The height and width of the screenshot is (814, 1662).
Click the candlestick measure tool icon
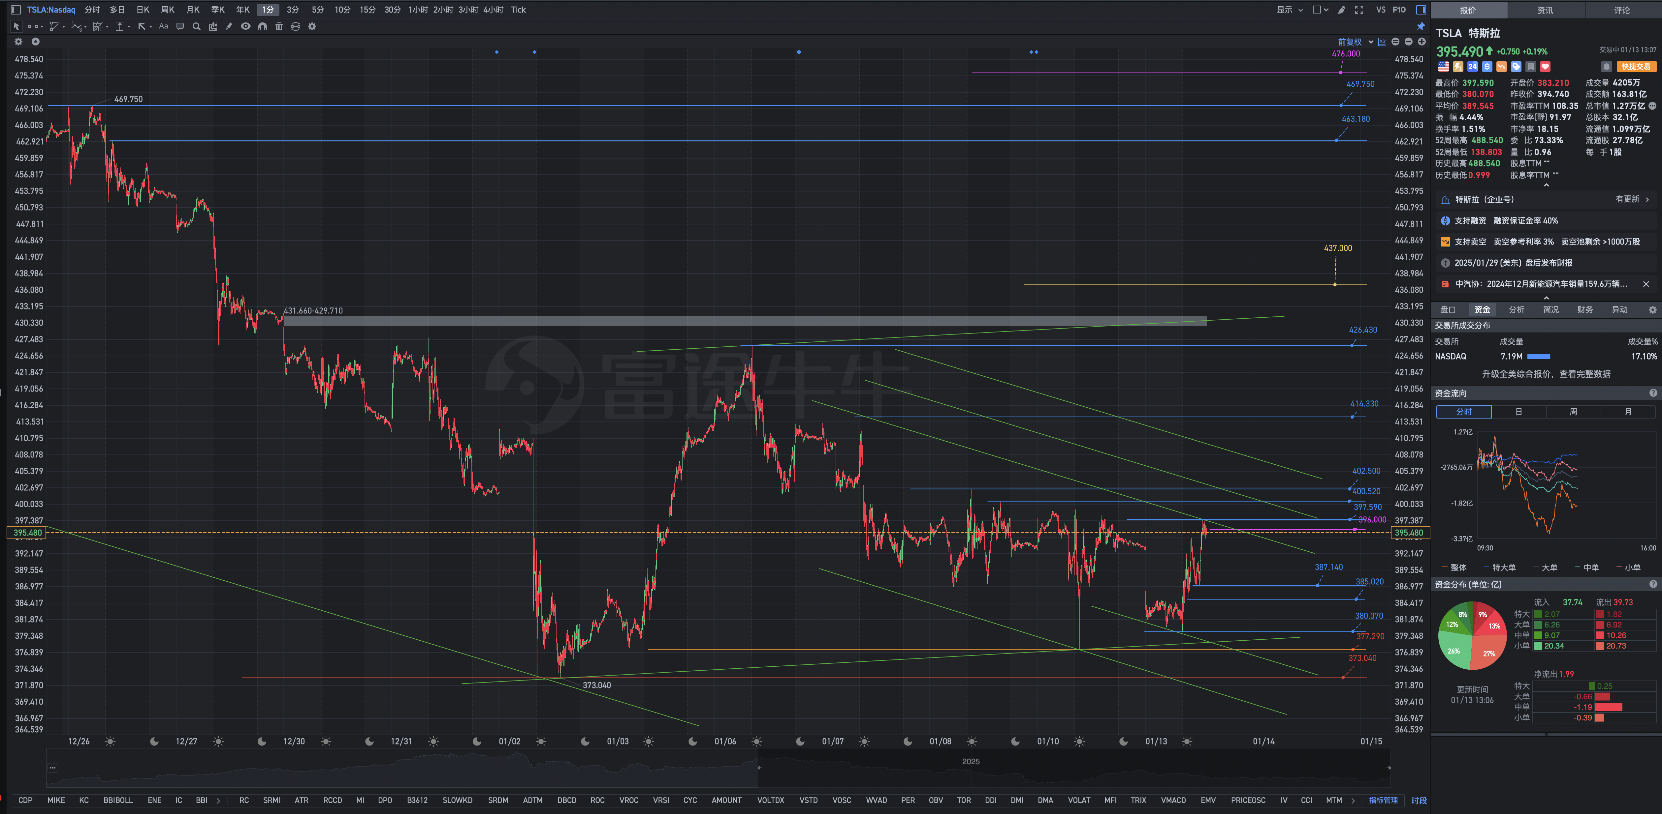[213, 26]
